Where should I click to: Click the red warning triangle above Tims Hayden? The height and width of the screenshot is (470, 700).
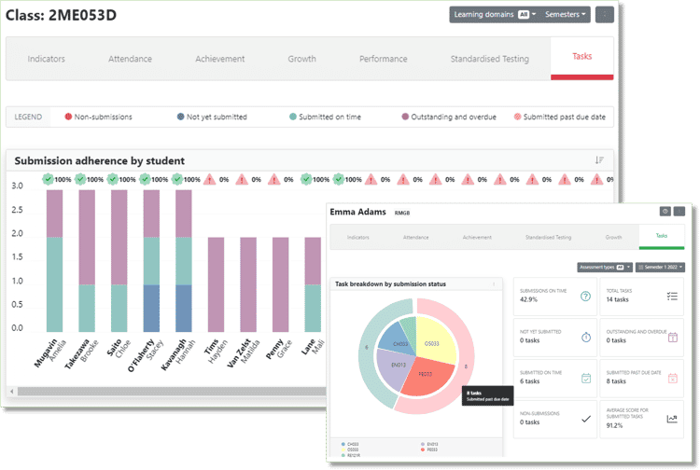click(209, 180)
